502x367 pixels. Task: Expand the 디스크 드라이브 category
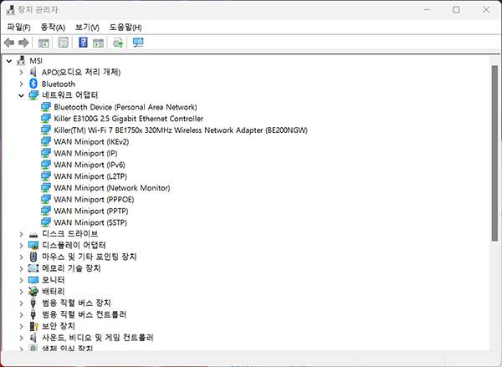(21, 234)
